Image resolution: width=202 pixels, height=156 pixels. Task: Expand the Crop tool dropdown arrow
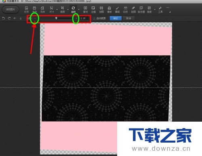(x=68, y=9)
